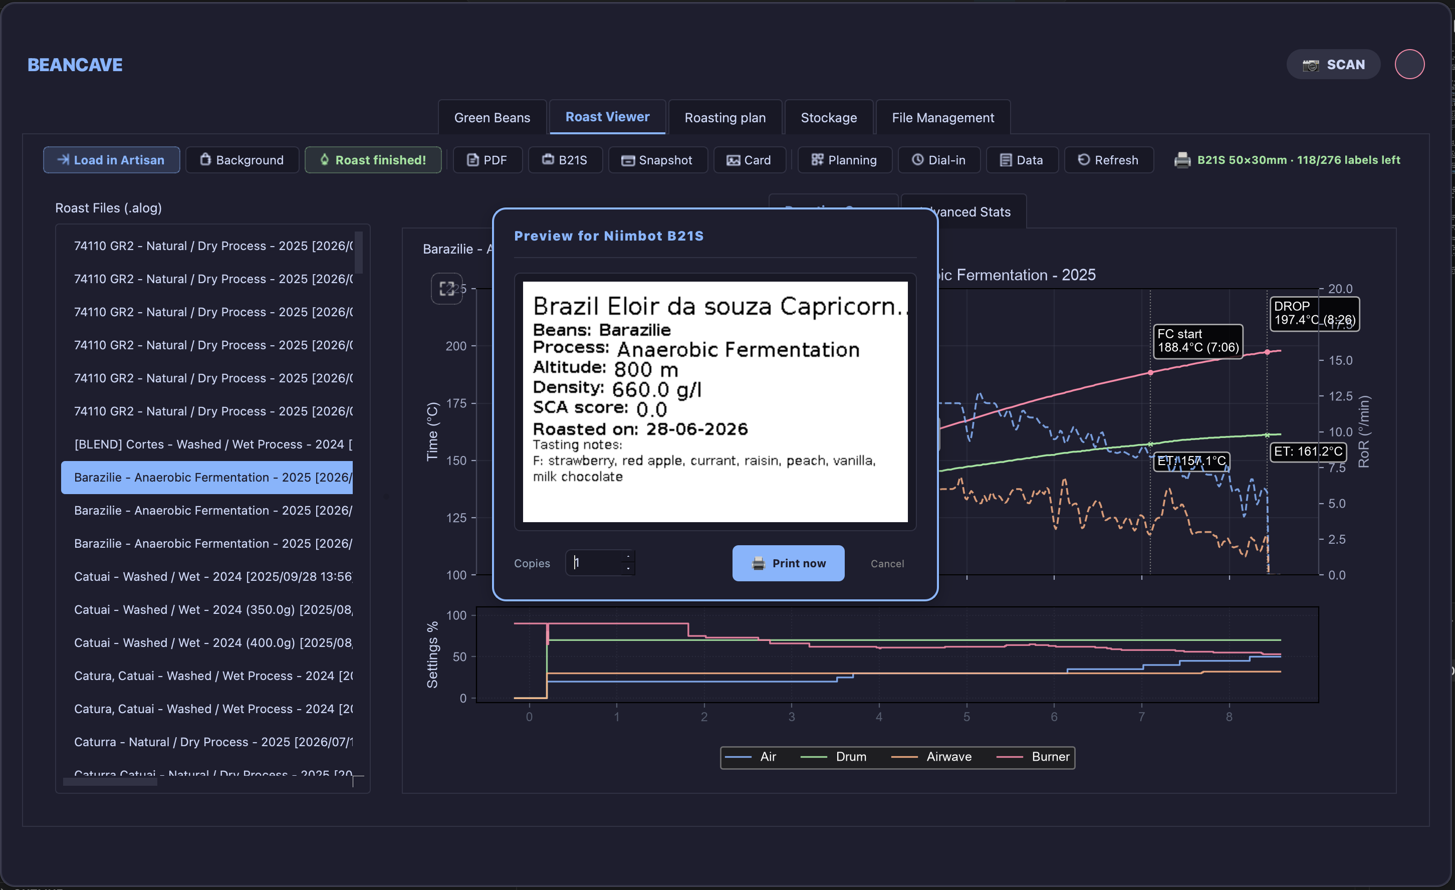The image size is (1455, 890).
Task: Select Catuai Washed / Wet 2024 (350.0g) file
Action: (206, 609)
